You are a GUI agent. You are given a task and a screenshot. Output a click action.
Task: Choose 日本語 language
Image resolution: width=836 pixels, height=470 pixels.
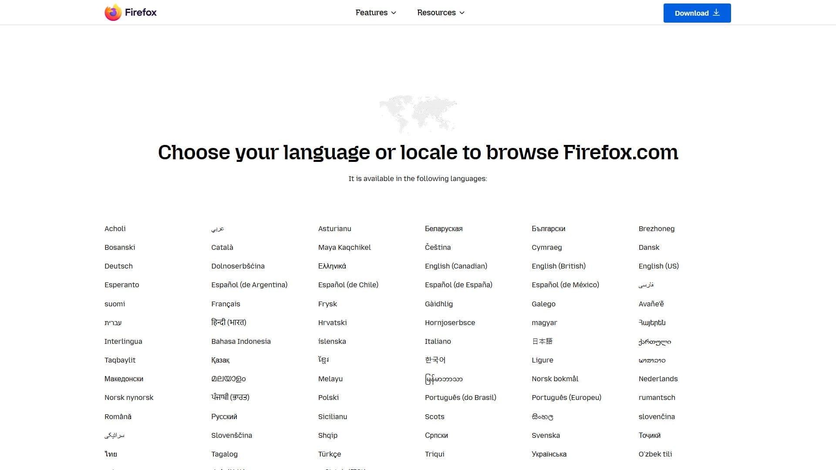pyautogui.click(x=542, y=341)
